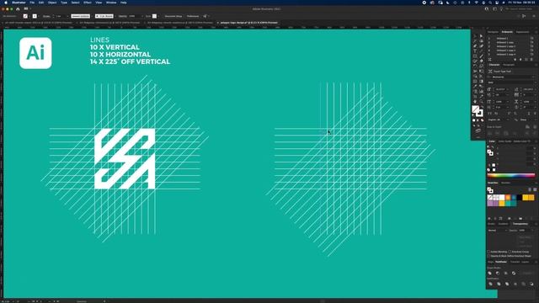Toggle the None button under the toolbar fill/stroke
This screenshot has width=539, height=303.
(x=483, y=120)
